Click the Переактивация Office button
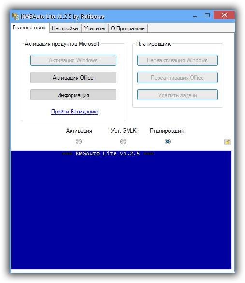Screen dimensions: 245x283 point(177,78)
